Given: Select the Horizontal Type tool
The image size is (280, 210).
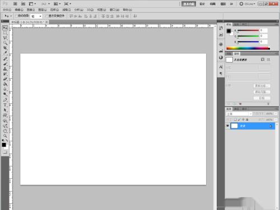Looking at the screenshot, I should 5,105.
